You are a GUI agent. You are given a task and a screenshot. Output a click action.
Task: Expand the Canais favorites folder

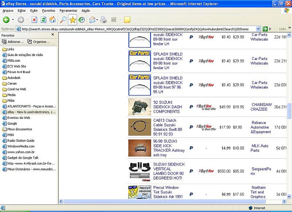(x=9, y=84)
